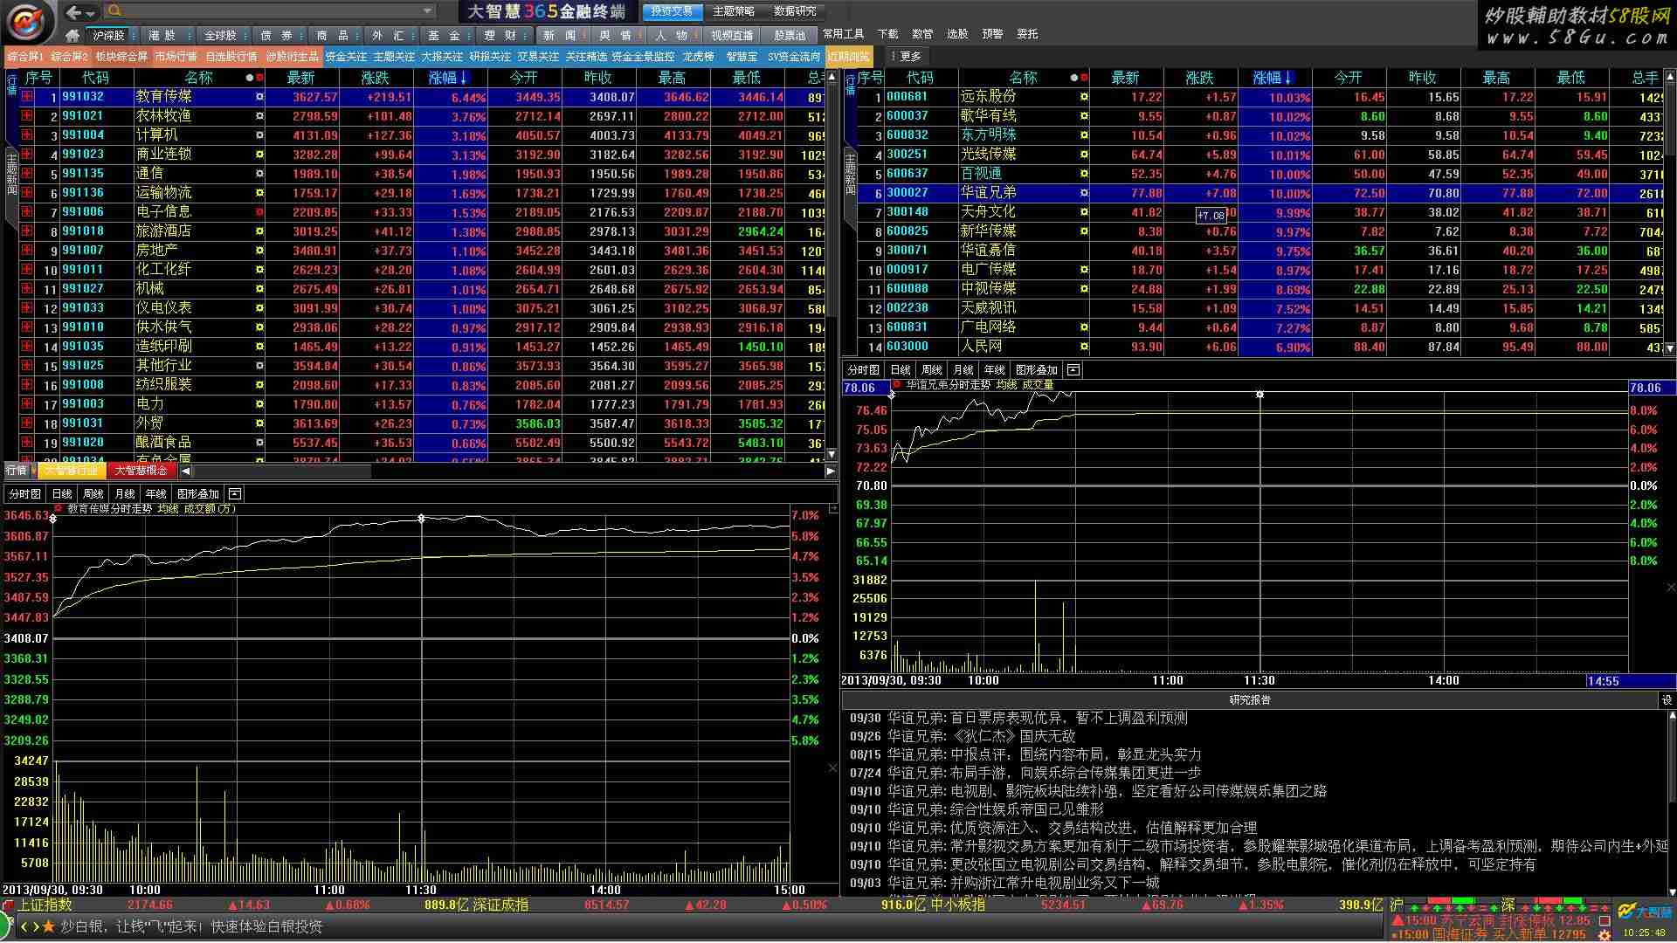Viewport: 1677px width, 943px height.
Task: Click the left table vertical scrollbar down arrow
Action: (x=832, y=454)
